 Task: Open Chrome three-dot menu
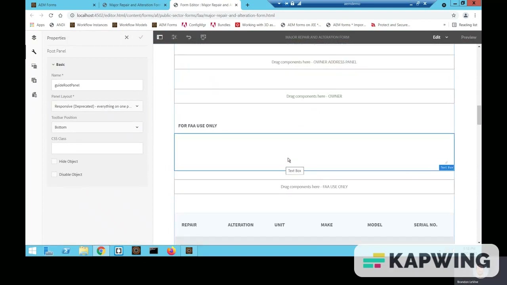click(x=475, y=15)
